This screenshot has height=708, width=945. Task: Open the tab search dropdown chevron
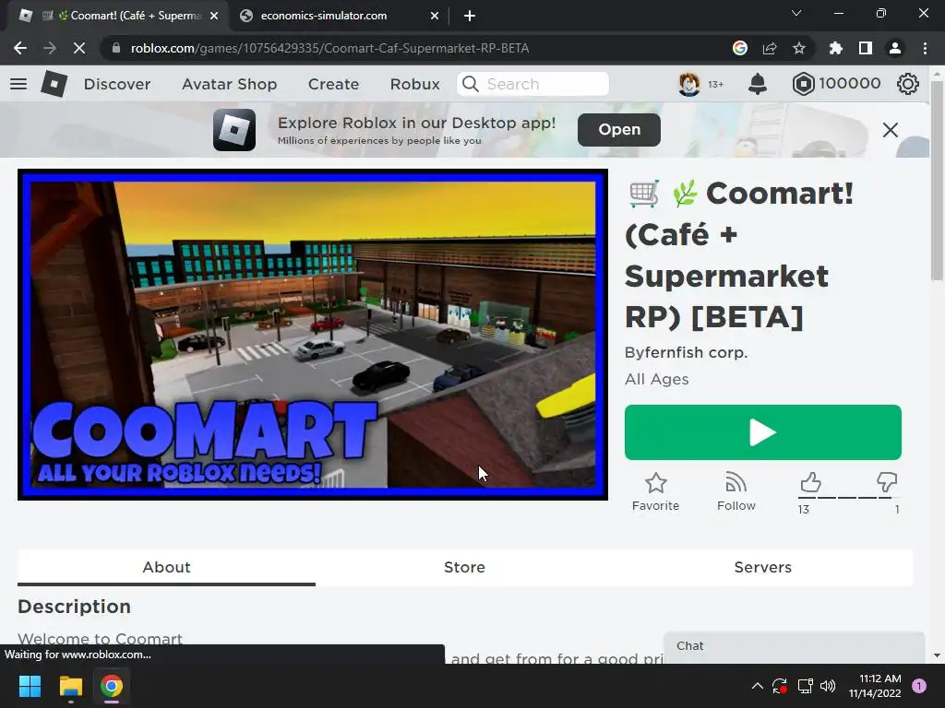pyautogui.click(x=796, y=13)
